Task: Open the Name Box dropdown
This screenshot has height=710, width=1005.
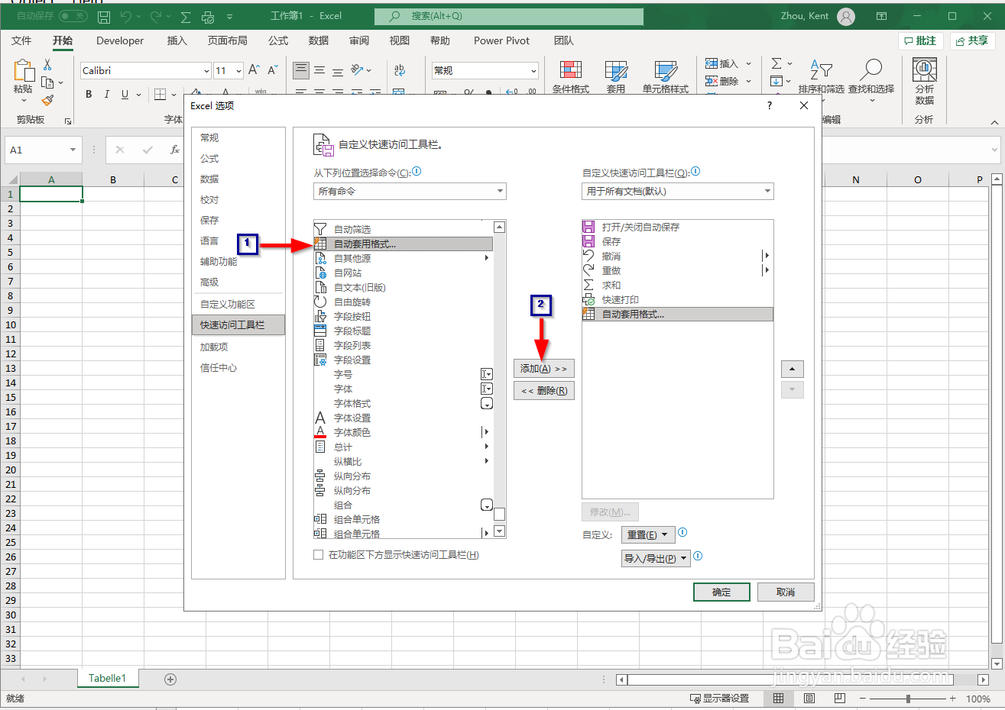Action: pyautogui.click(x=73, y=150)
